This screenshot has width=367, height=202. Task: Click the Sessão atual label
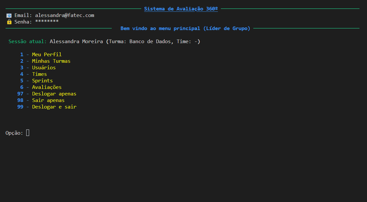28,42
